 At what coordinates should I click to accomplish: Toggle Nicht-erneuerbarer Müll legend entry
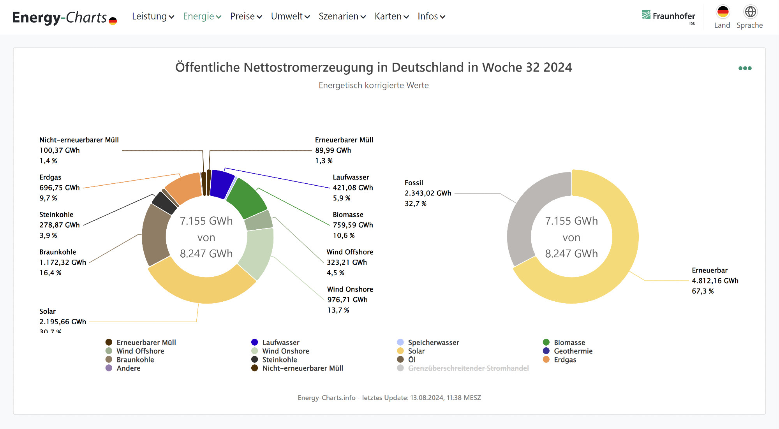(297, 368)
